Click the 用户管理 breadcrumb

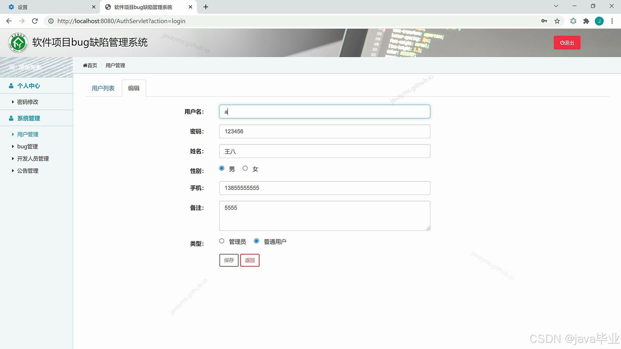115,65
